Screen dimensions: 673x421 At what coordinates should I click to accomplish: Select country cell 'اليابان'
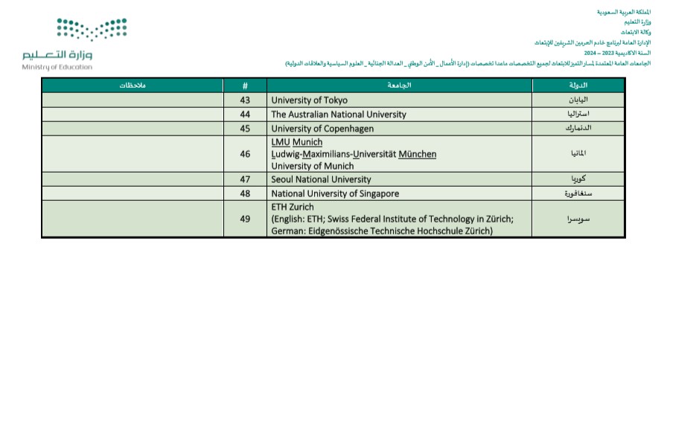(x=578, y=100)
